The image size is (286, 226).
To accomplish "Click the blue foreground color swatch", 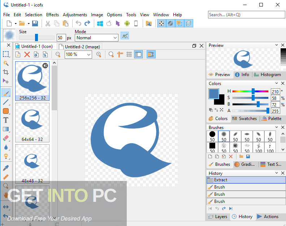I will point(213,94).
